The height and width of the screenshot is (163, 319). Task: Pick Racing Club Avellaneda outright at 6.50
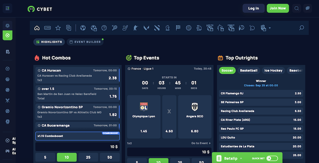(x=261, y=111)
